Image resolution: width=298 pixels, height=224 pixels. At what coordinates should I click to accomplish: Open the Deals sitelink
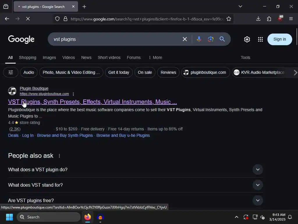tap(13, 135)
